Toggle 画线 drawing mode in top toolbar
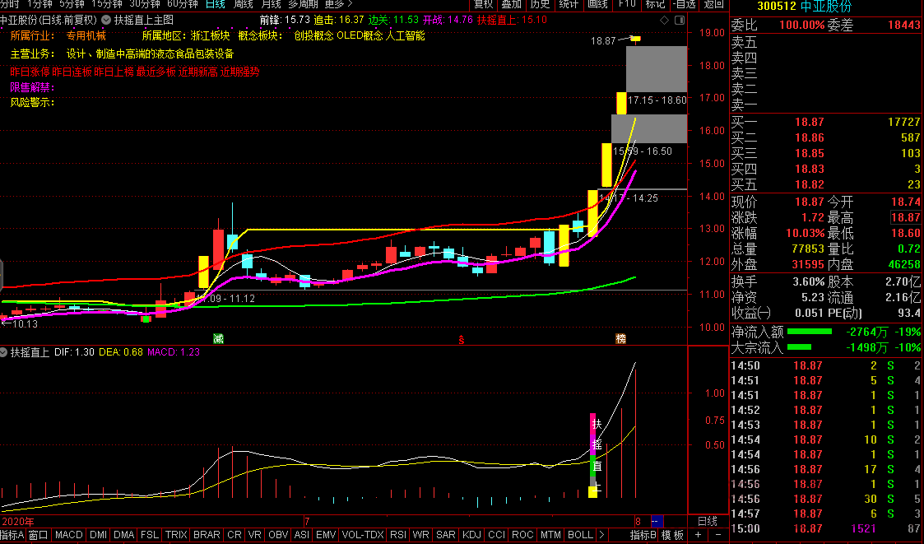The image size is (924, 544). (598, 4)
